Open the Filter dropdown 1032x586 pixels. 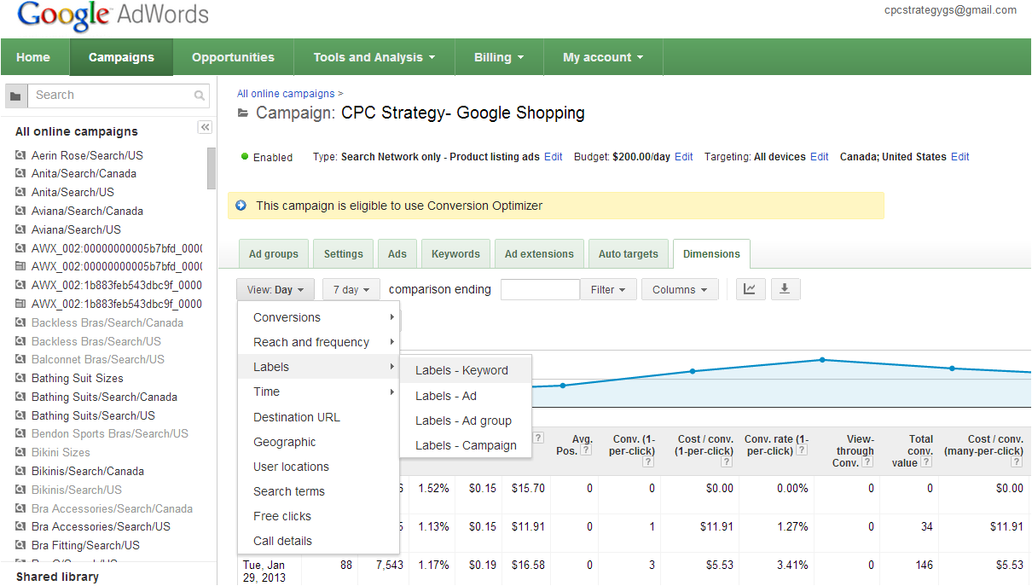point(607,290)
